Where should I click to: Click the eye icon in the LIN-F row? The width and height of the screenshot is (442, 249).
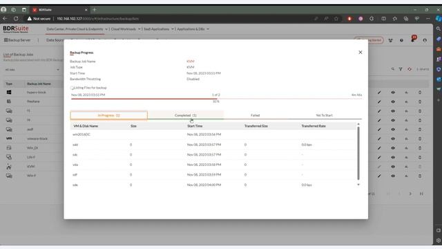[x=393, y=158]
